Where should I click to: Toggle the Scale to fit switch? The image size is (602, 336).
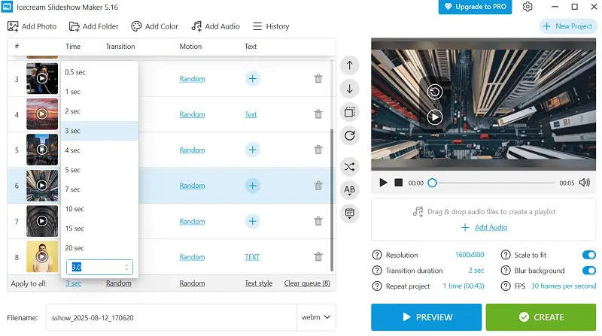click(588, 255)
